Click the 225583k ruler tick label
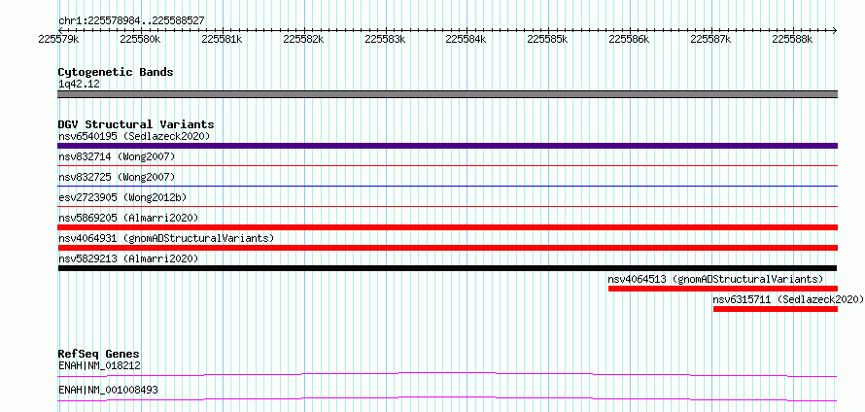Viewport: 865px width, 412px height. coord(385,39)
